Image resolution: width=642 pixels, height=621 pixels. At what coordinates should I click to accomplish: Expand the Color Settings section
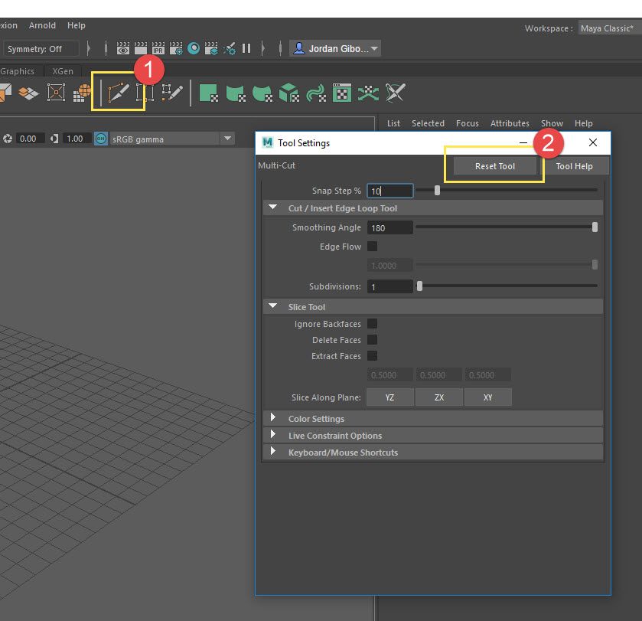[274, 418]
